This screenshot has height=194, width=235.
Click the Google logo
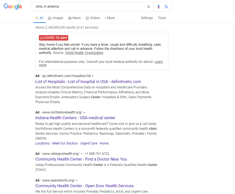(13, 7)
